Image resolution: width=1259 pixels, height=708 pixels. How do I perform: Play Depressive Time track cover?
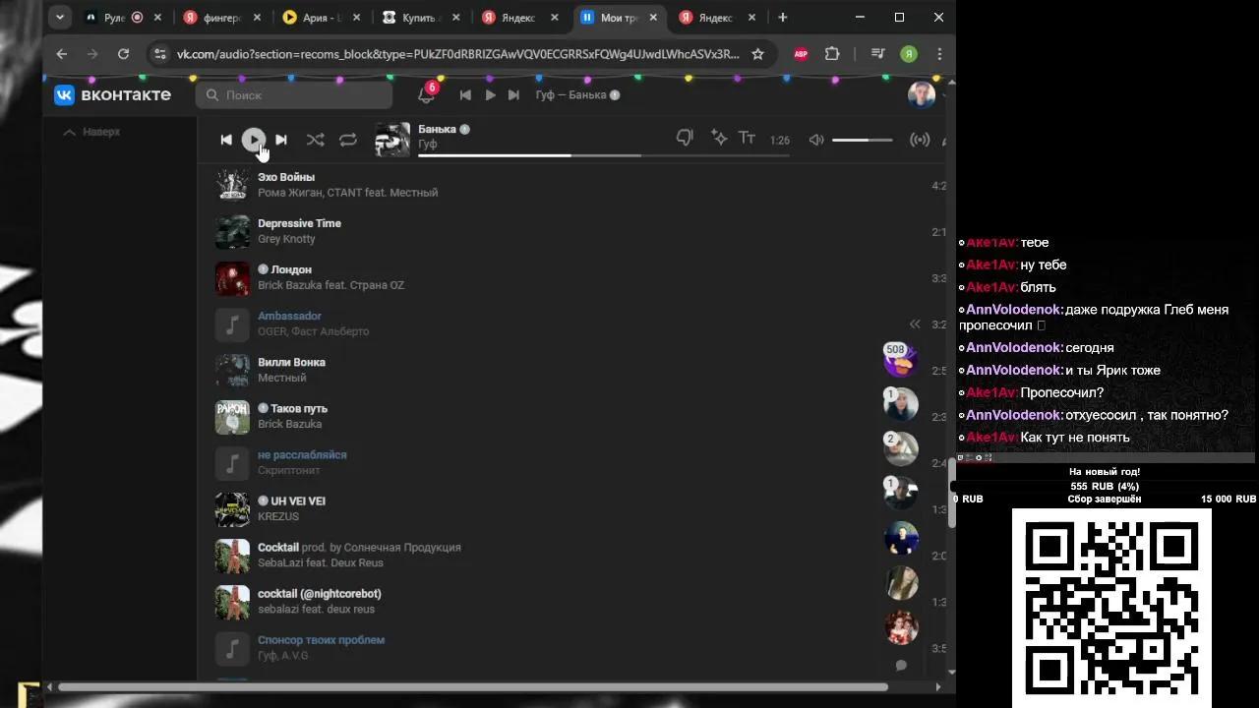point(233,231)
